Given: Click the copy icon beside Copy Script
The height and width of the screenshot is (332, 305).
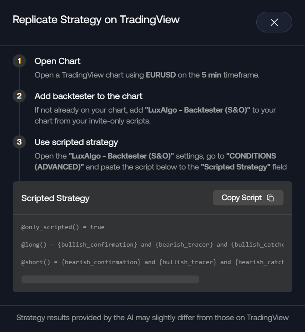Looking at the screenshot, I should click(x=270, y=198).
